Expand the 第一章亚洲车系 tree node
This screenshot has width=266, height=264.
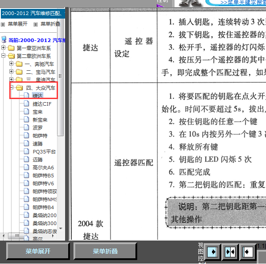(3, 47)
